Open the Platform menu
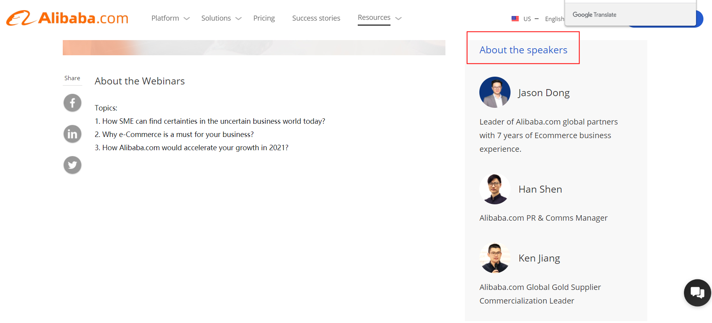The width and height of the screenshot is (712, 323). coord(165,18)
